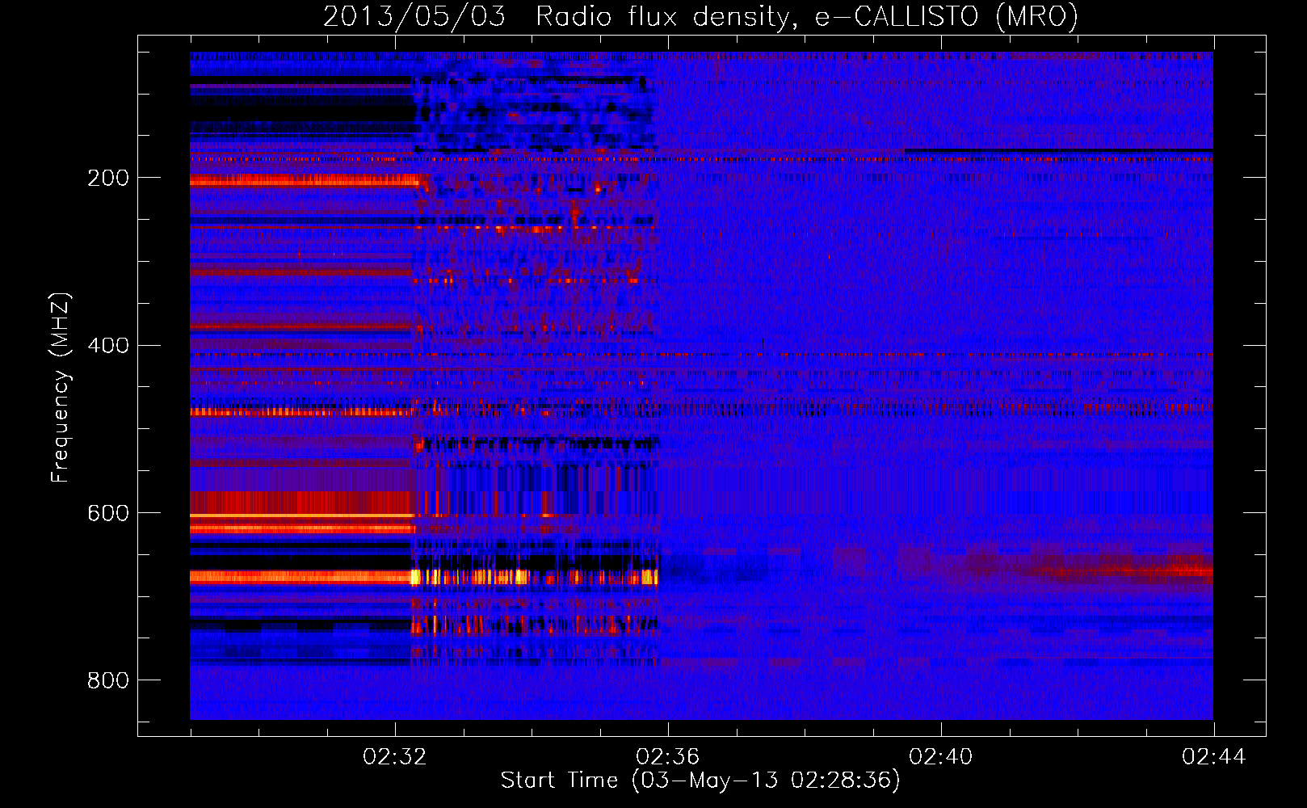This screenshot has height=808, width=1307.
Task: Click the 02:40 time axis label
Action: pyautogui.click(x=941, y=757)
